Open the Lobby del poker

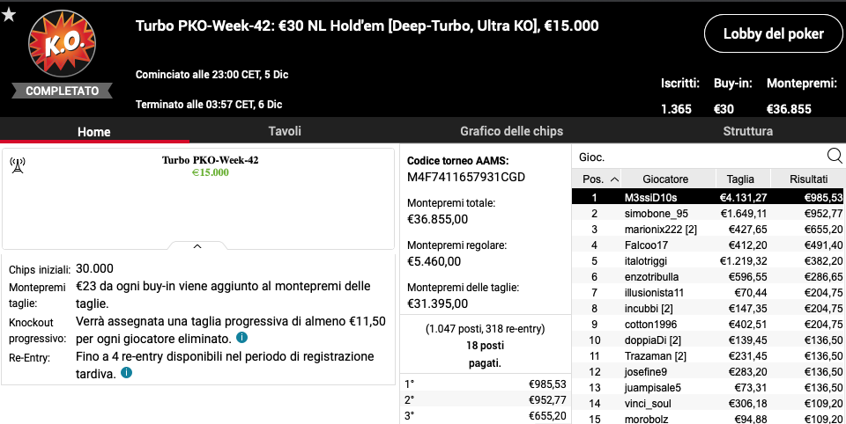pos(774,34)
